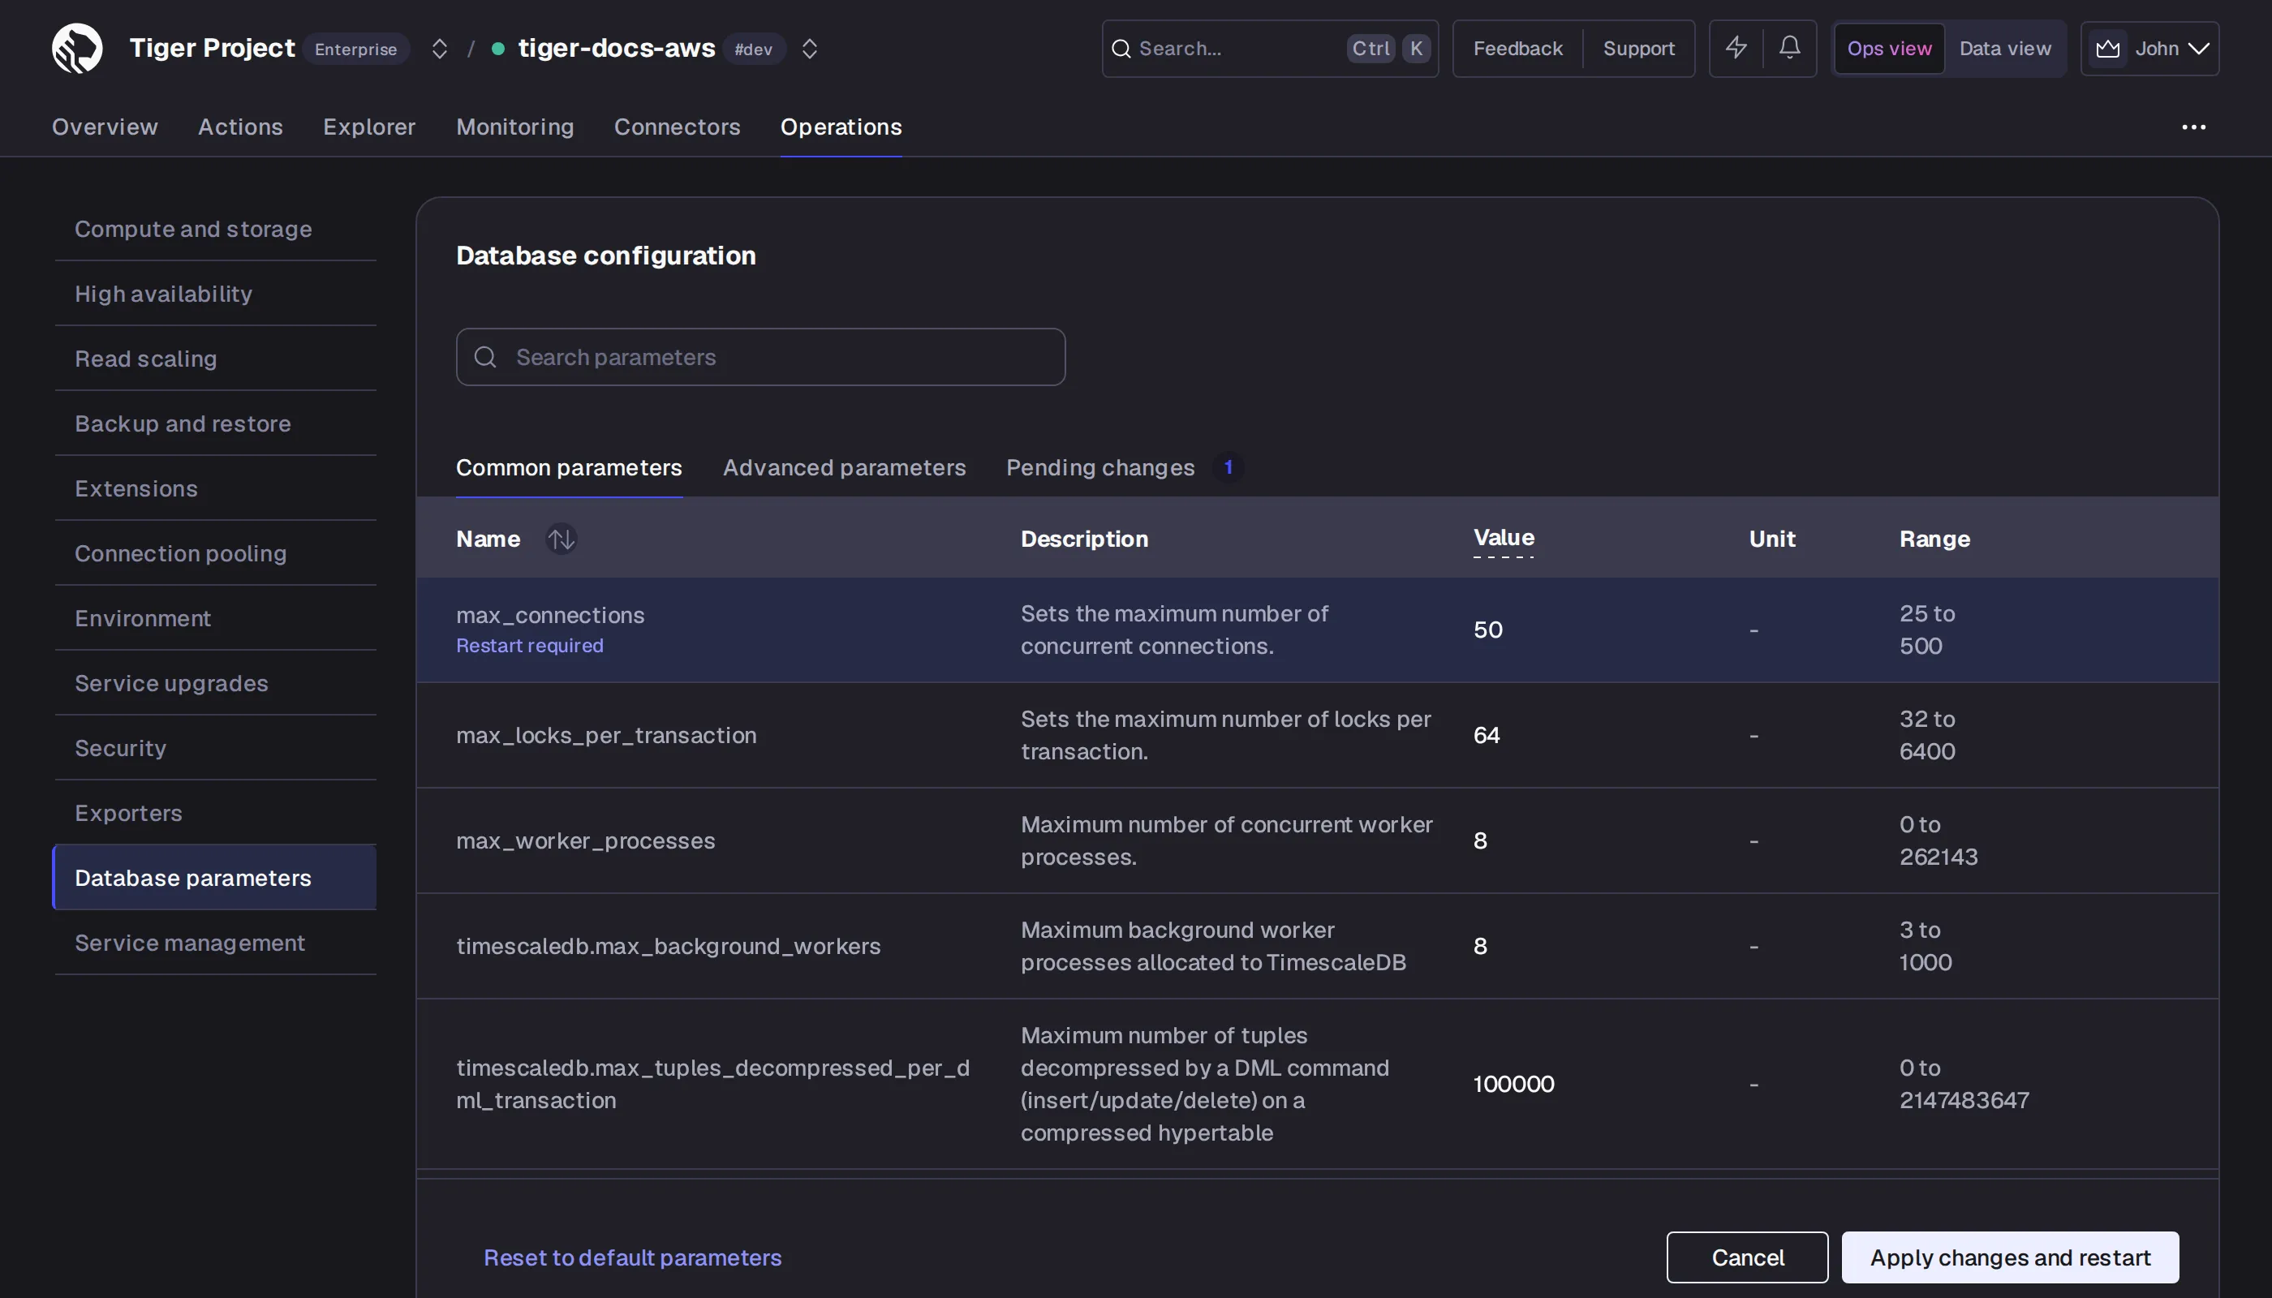This screenshot has height=1298, width=2272.
Task: Open the Actions tab
Action: click(241, 127)
